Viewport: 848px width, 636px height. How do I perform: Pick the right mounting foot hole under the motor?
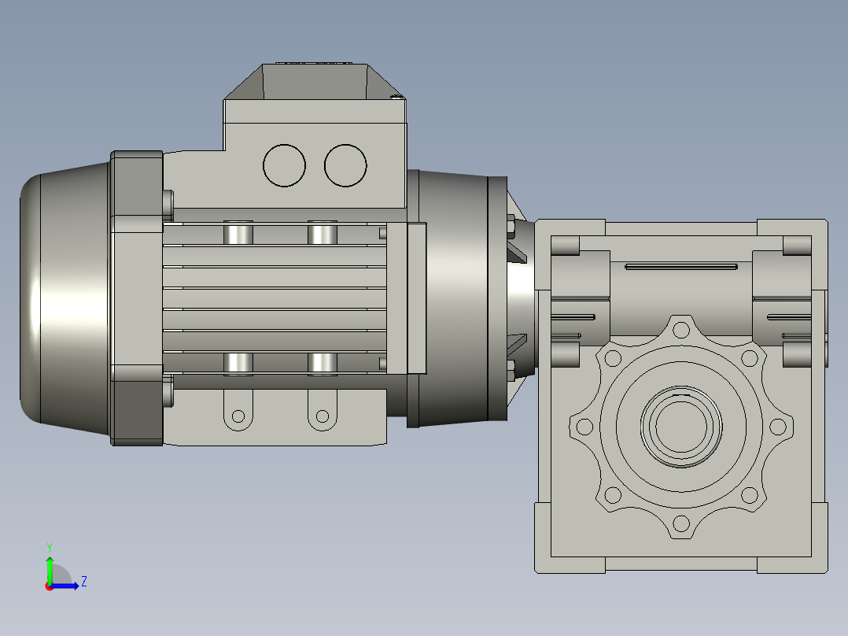[323, 416]
